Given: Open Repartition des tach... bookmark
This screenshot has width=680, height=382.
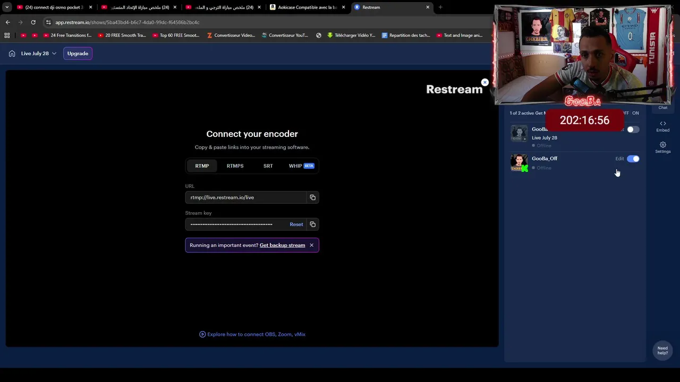Looking at the screenshot, I should click(x=406, y=36).
